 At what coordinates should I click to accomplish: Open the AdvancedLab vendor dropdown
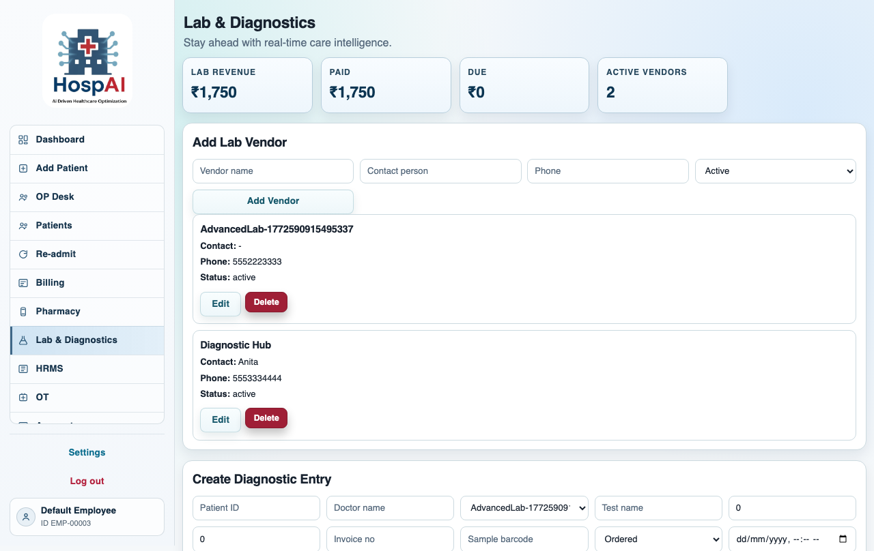coord(524,507)
